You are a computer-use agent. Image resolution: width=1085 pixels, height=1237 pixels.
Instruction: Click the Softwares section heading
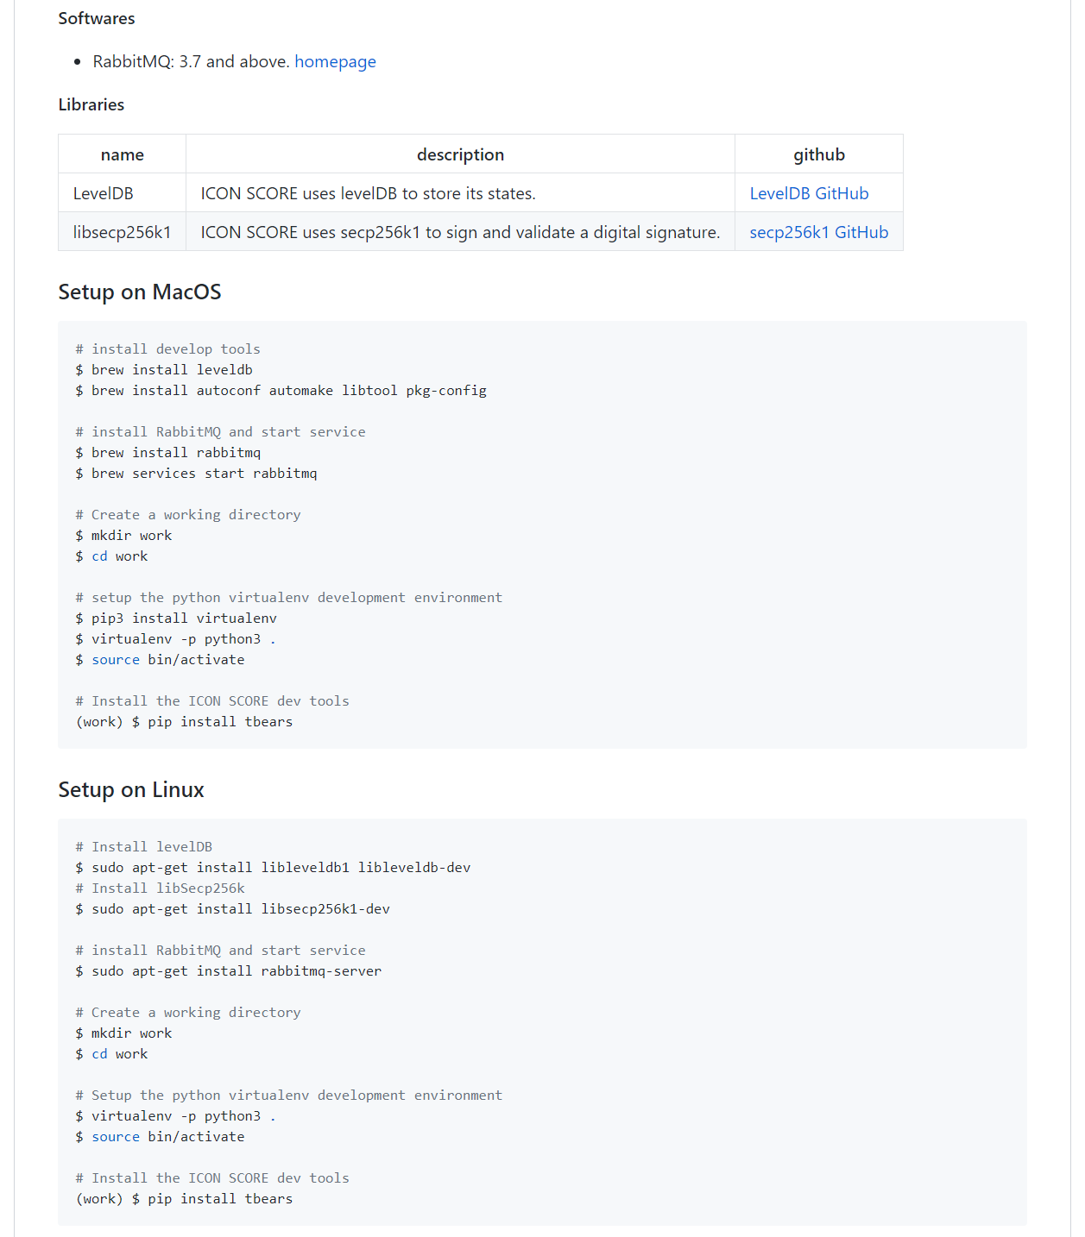(x=97, y=18)
